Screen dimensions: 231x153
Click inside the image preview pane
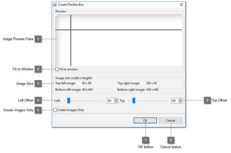coord(119,40)
